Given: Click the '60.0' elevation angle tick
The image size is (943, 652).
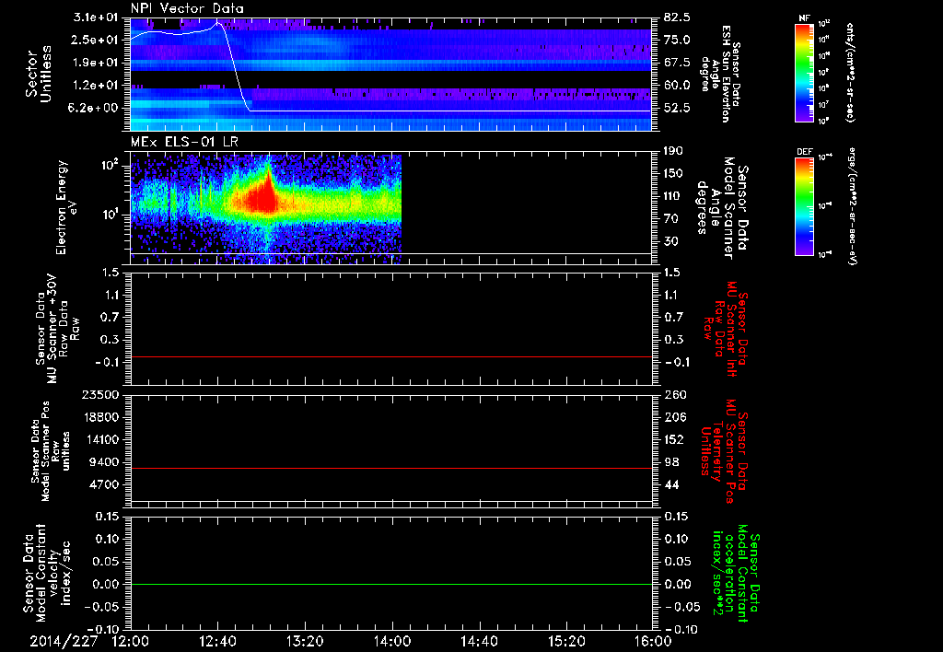Looking at the screenshot, I should (677, 85).
